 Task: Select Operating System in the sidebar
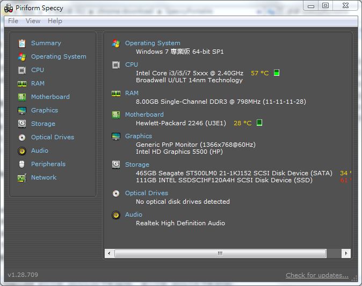[59, 56]
